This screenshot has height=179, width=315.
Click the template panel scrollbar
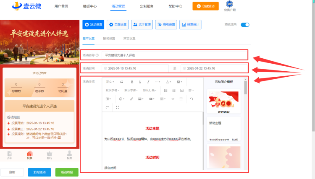pos(245,87)
